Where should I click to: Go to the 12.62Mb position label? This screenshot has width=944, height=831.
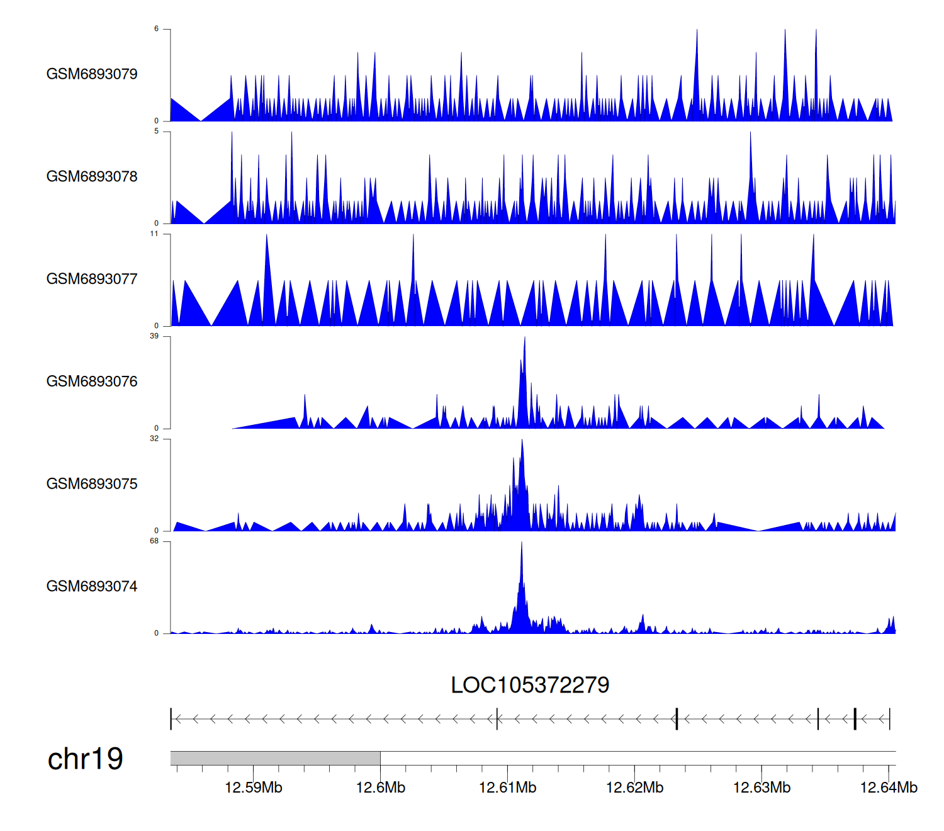[x=634, y=788]
